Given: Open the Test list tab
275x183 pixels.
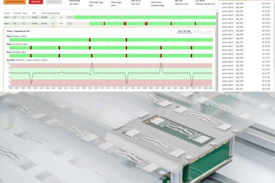Looking at the screenshot, I should pyautogui.click(x=208, y=31).
